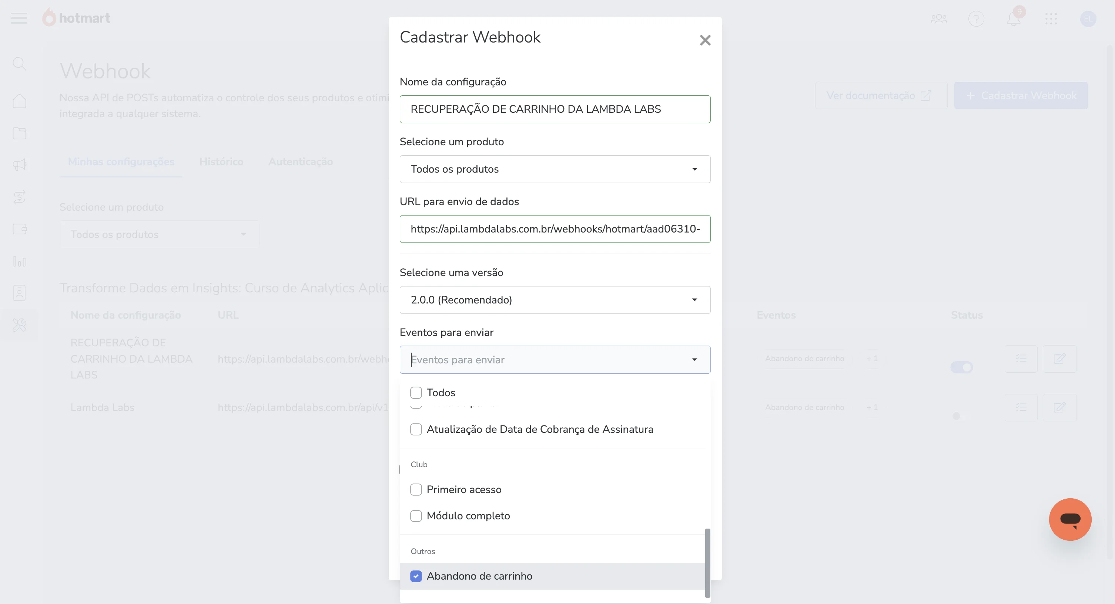Disable the webhook status toggle
1115x604 pixels.
[x=961, y=367]
